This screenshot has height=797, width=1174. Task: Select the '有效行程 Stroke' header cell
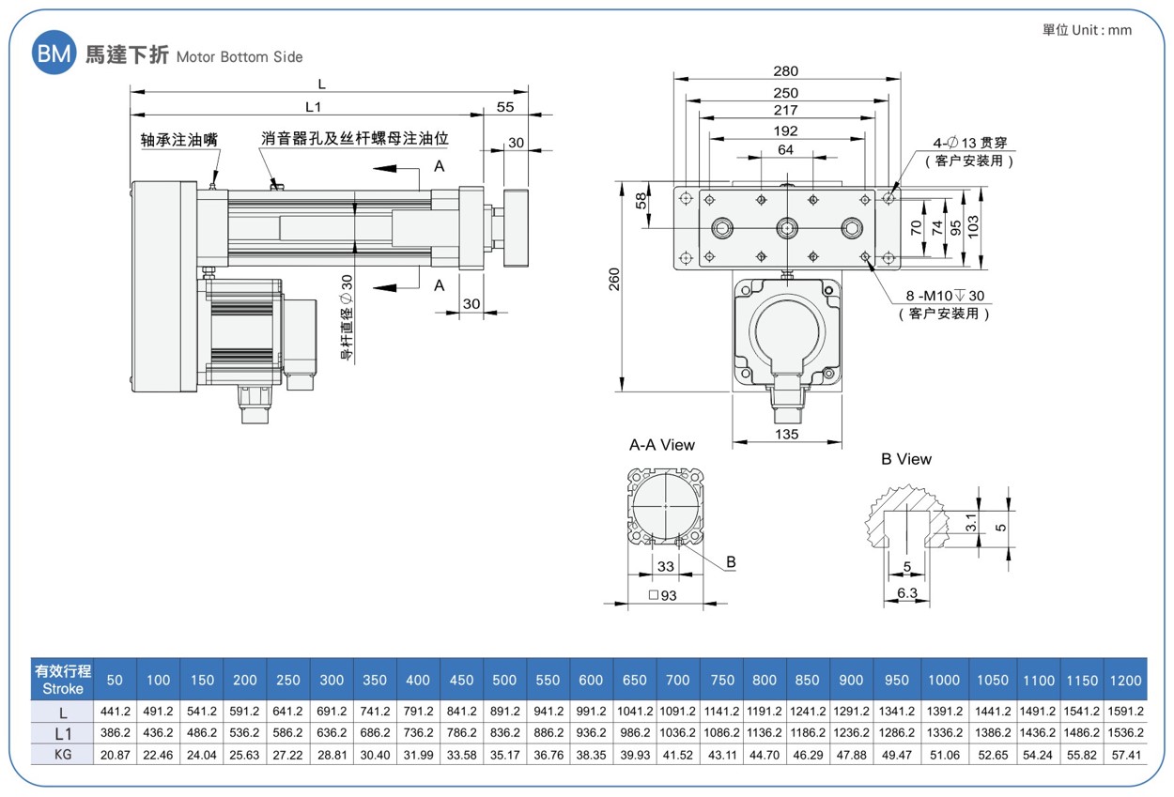coord(63,679)
